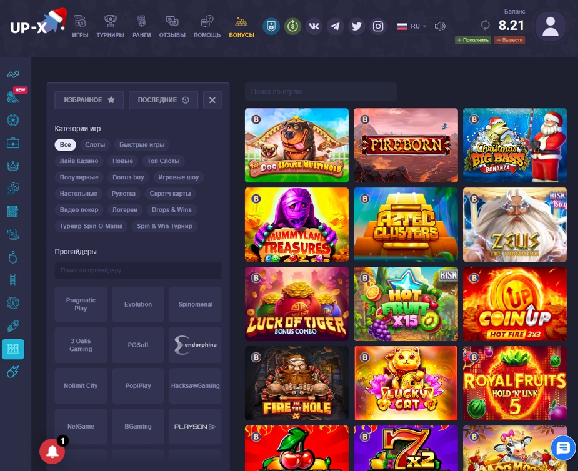Open the Aztec Clusters game
578x471 pixels.
point(406,224)
